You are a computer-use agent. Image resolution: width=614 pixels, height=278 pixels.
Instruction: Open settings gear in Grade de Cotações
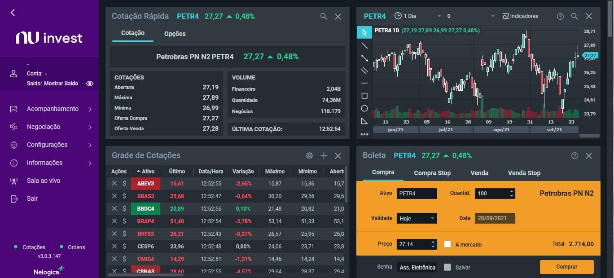click(309, 156)
